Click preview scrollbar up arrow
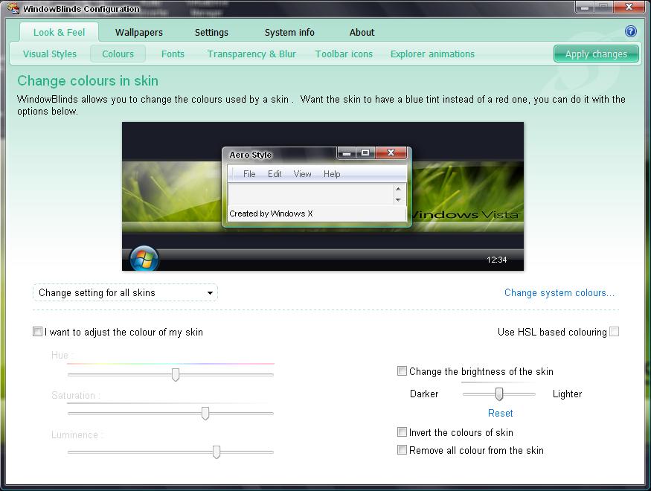 [398, 189]
